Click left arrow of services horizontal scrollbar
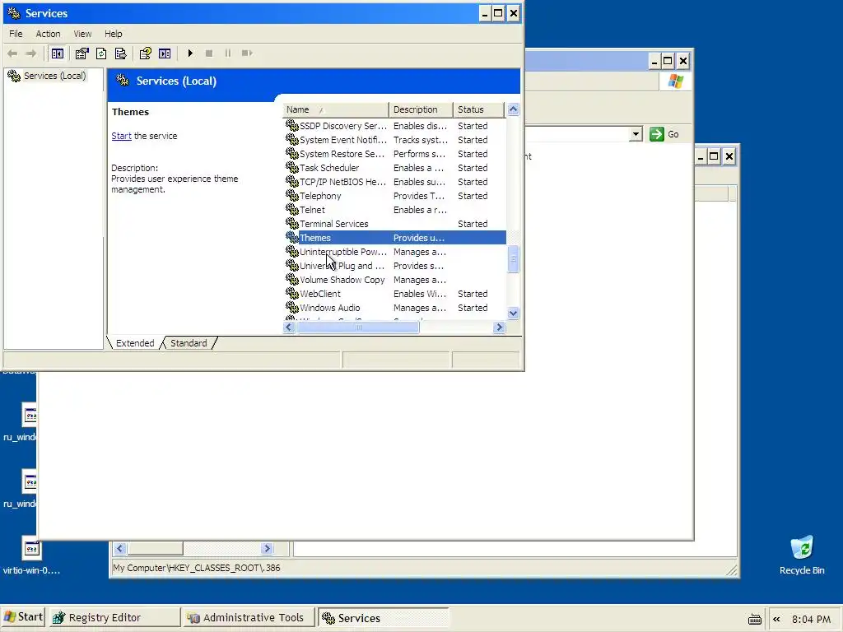The height and width of the screenshot is (632, 843). (289, 327)
